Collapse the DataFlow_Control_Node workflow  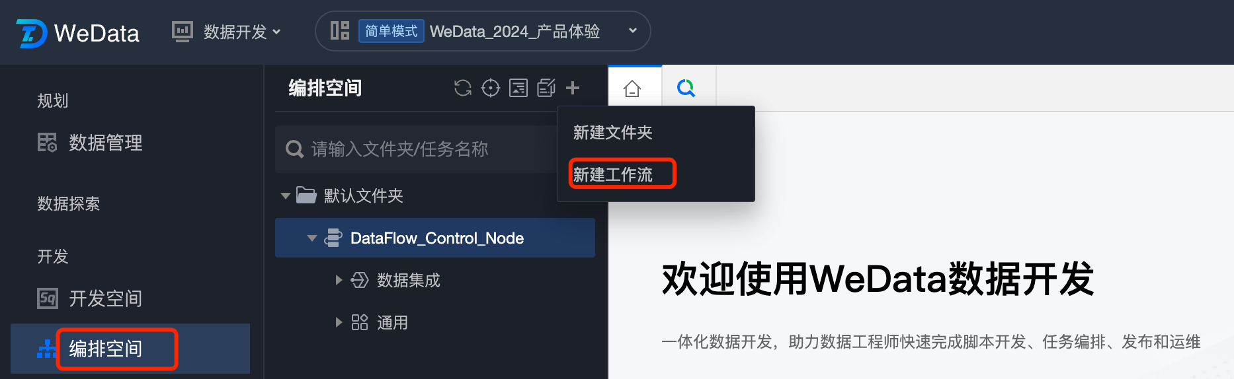pyautogui.click(x=312, y=238)
